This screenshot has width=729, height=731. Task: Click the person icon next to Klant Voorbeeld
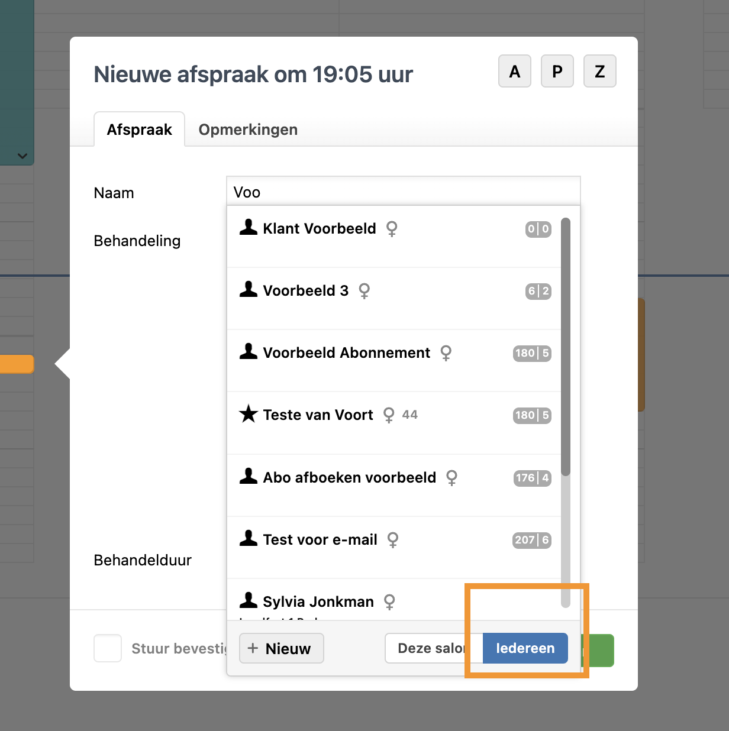pyautogui.click(x=248, y=227)
